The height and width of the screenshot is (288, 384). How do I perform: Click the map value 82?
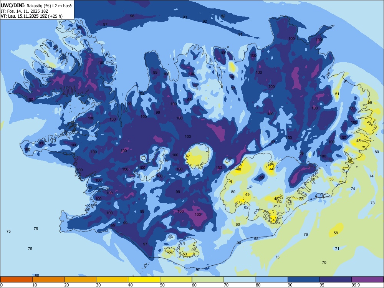(x=247, y=207)
